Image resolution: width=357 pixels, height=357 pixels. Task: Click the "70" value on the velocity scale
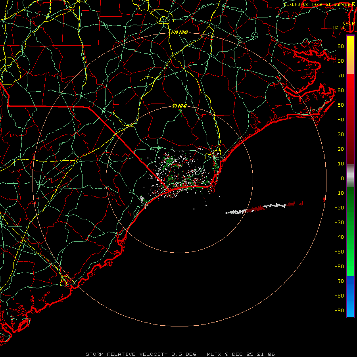tap(341, 76)
